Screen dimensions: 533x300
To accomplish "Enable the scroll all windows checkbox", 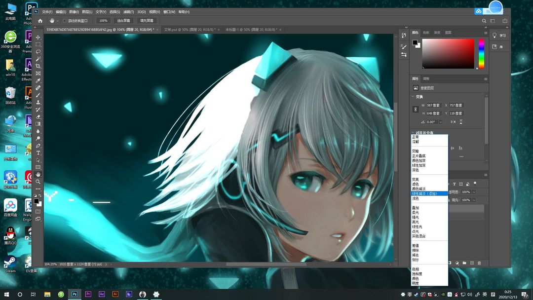I will [x=65, y=21].
